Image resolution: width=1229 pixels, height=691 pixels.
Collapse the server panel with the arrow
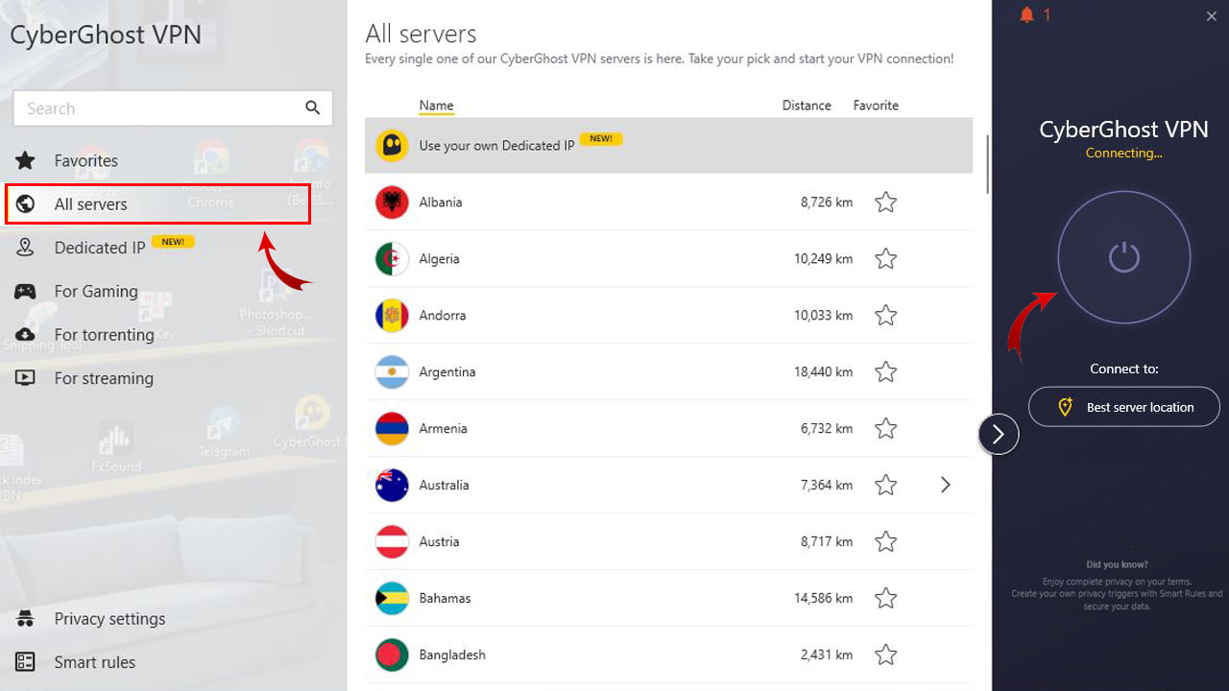click(999, 434)
